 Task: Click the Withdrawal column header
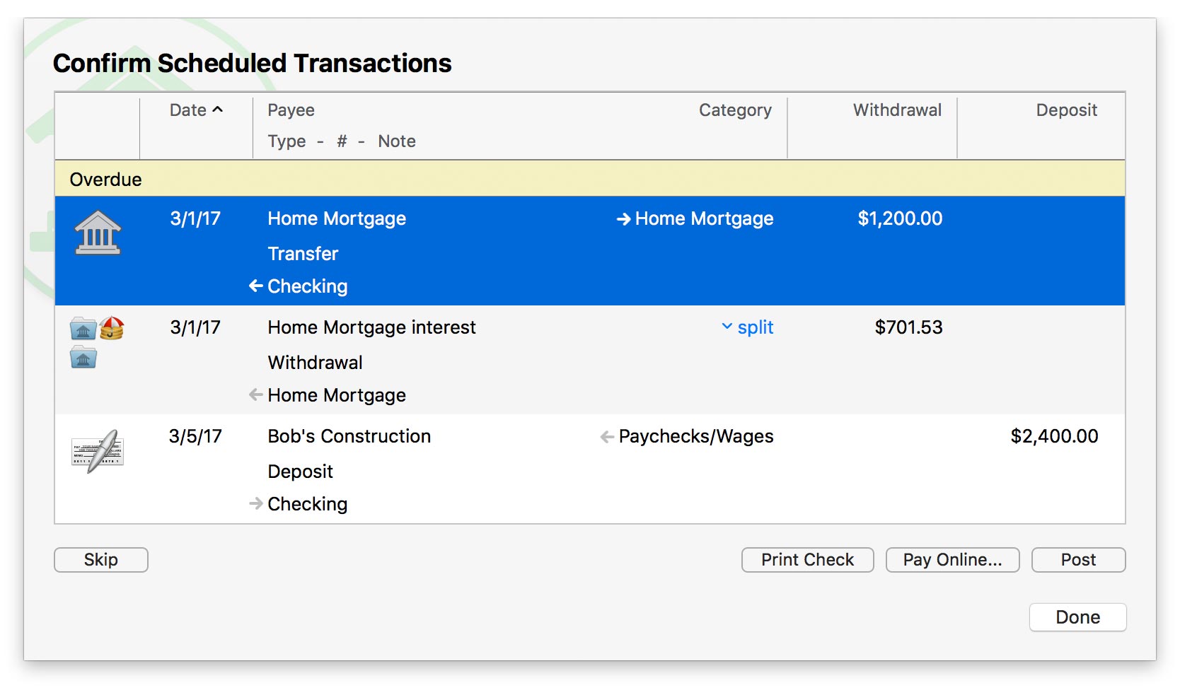(x=896, y=110)
